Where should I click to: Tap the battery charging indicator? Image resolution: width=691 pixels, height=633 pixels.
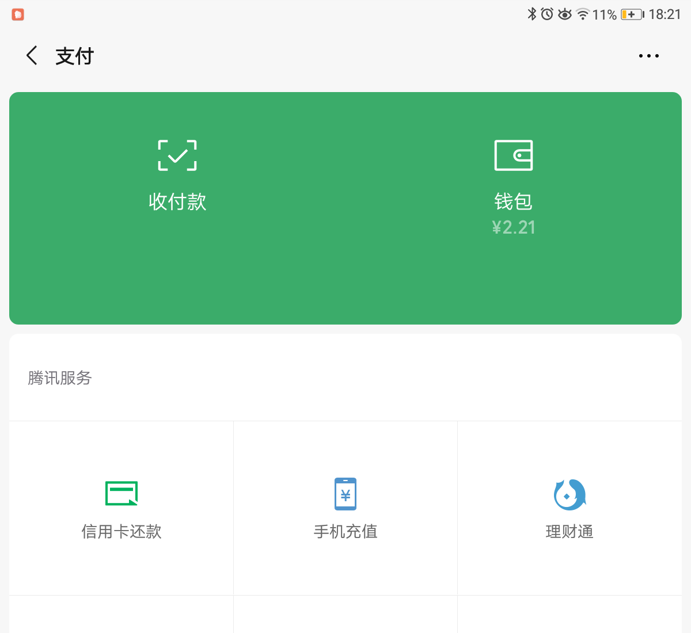point(632,14)
